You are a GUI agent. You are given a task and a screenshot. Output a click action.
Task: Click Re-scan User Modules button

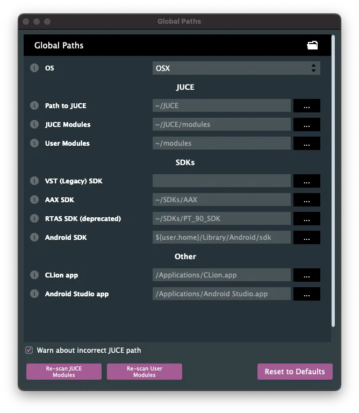click(145, 372)
